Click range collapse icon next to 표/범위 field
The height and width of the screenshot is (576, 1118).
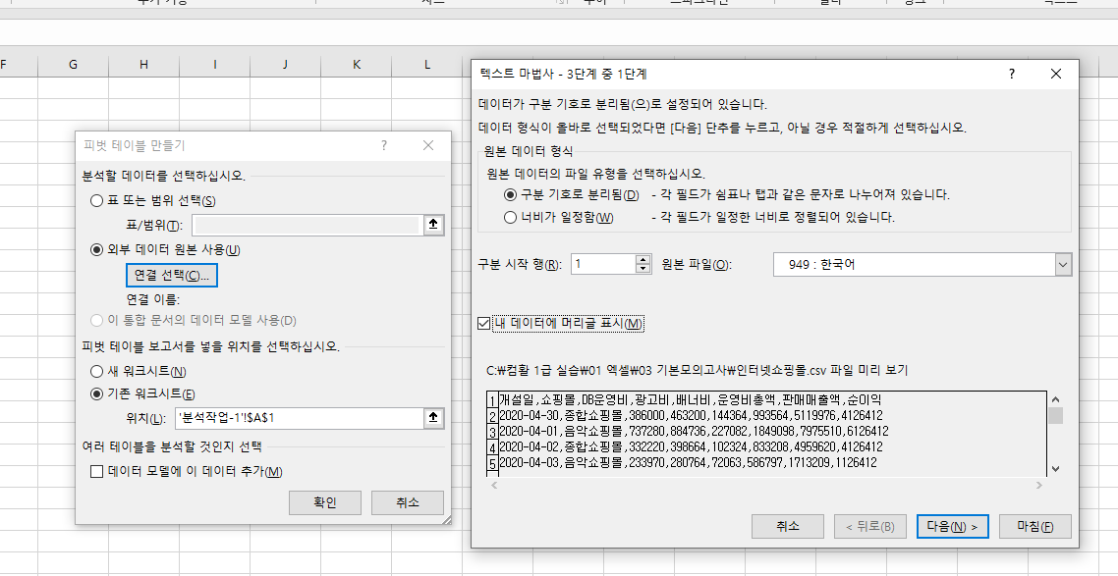coord(431,225)
